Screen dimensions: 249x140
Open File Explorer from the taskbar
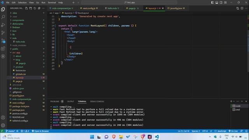[x=121, y=136]
